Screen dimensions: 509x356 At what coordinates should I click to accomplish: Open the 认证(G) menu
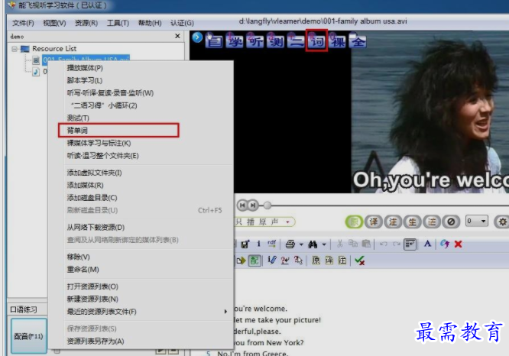click(182, 23)
